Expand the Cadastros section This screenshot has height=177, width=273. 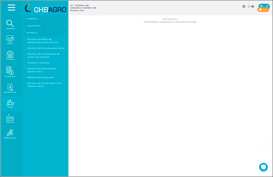point(45,19)
